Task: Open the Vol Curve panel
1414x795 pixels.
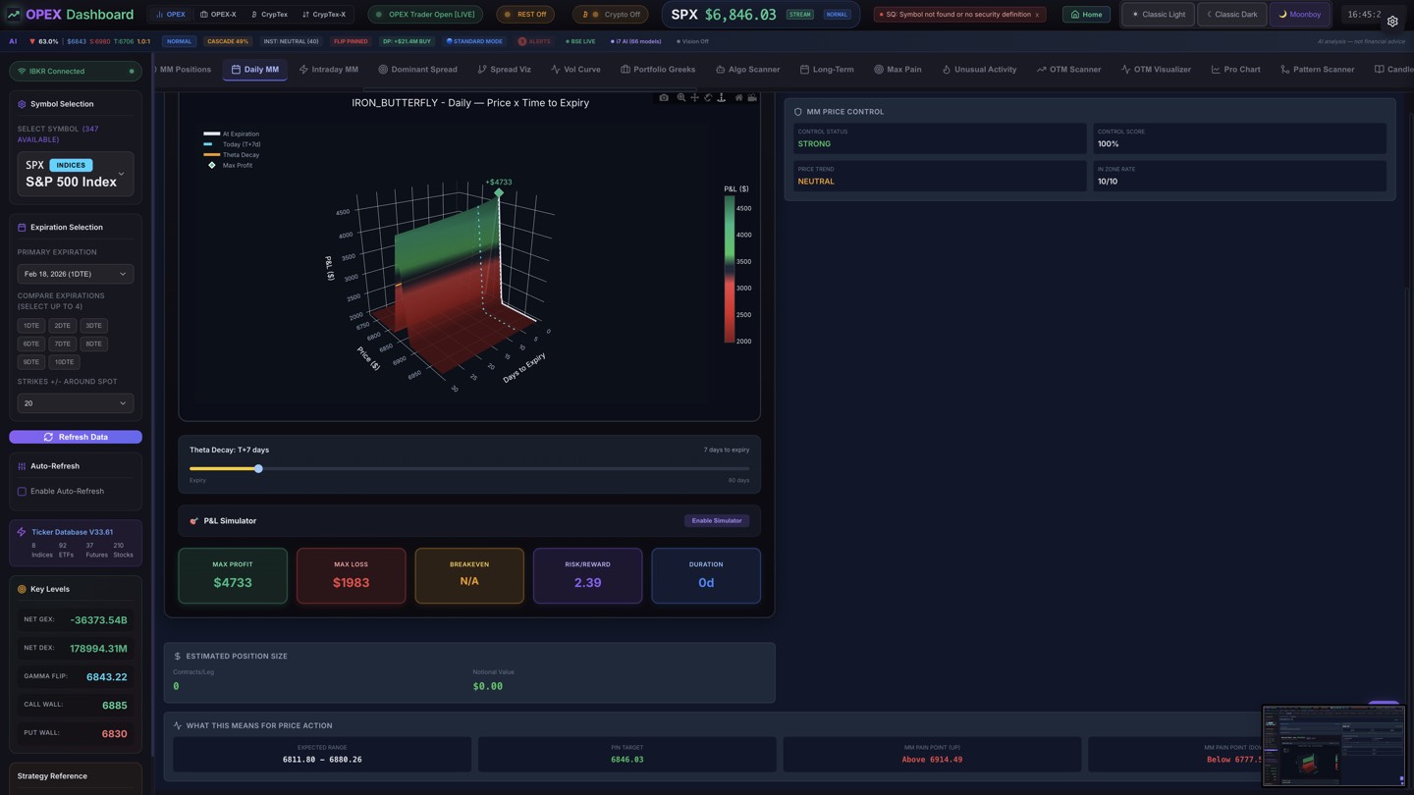Action: 576,69
